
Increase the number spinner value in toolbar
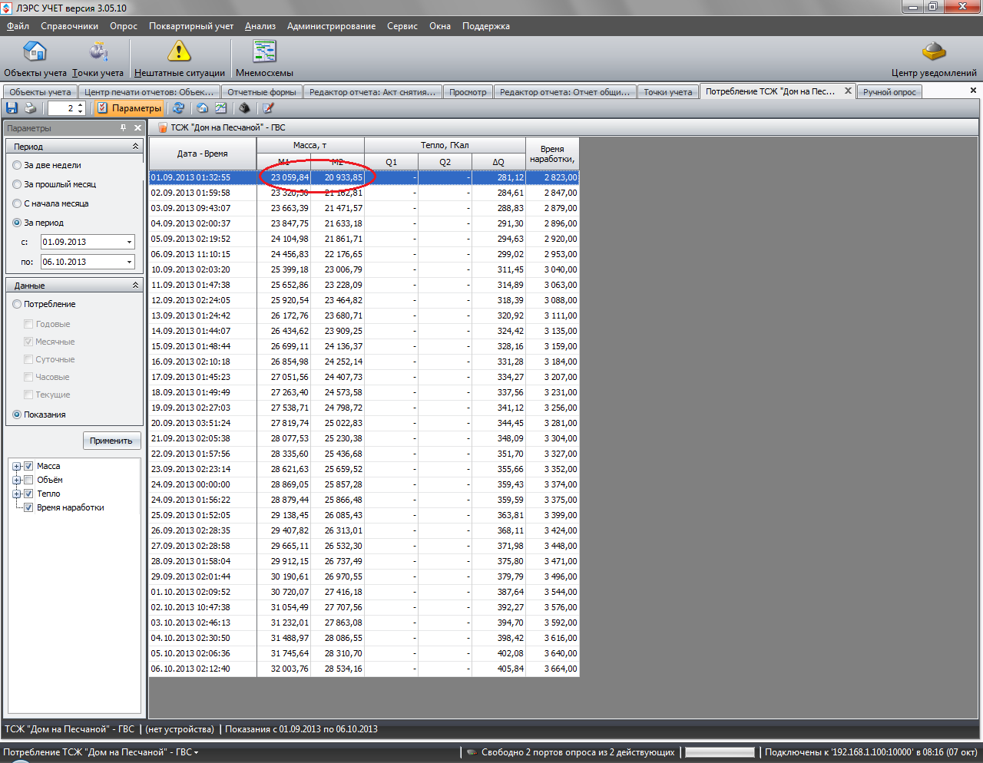(x=81, y=105)
